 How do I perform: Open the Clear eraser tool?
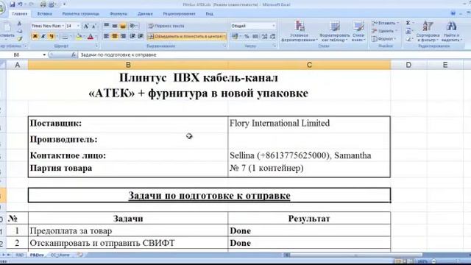tap(408, 39)
